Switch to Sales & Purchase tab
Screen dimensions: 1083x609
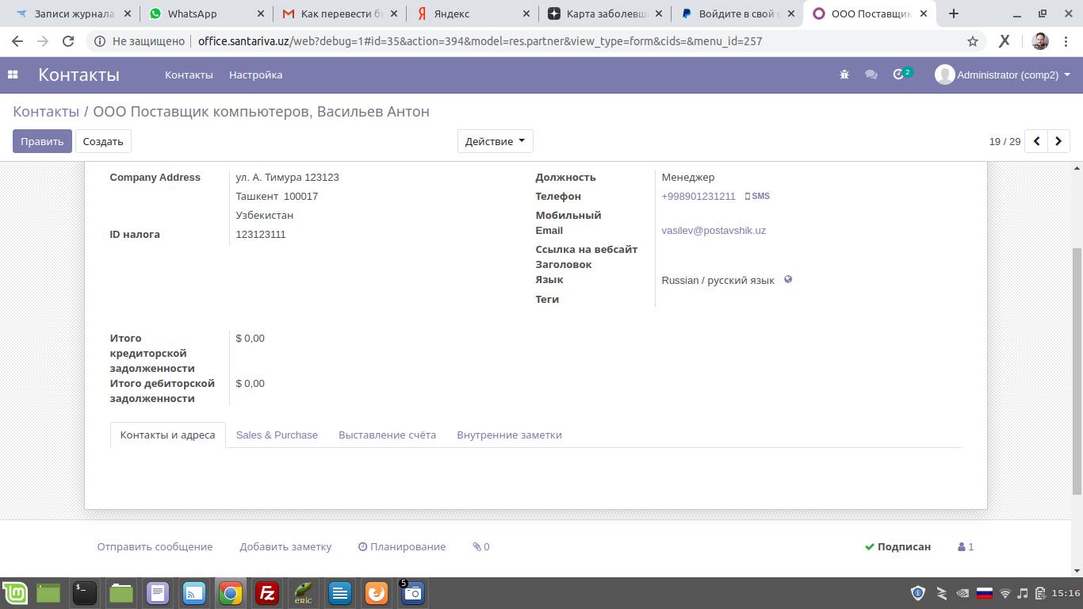tap(277, 435)
